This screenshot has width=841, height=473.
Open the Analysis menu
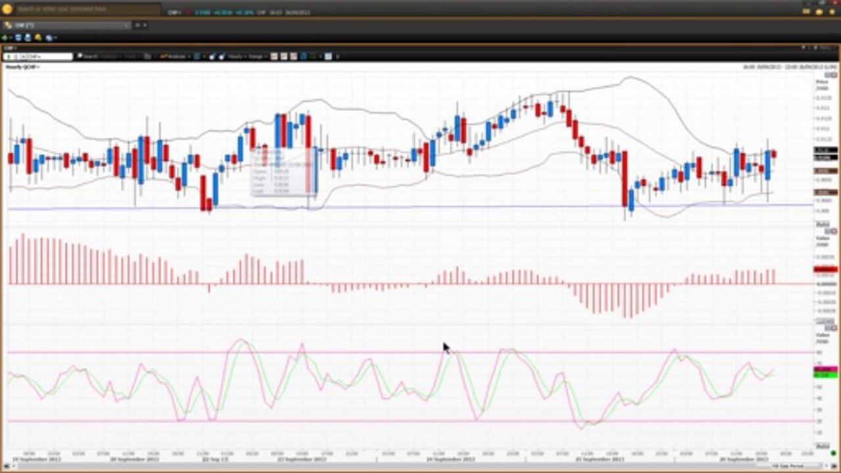(174, 56)
